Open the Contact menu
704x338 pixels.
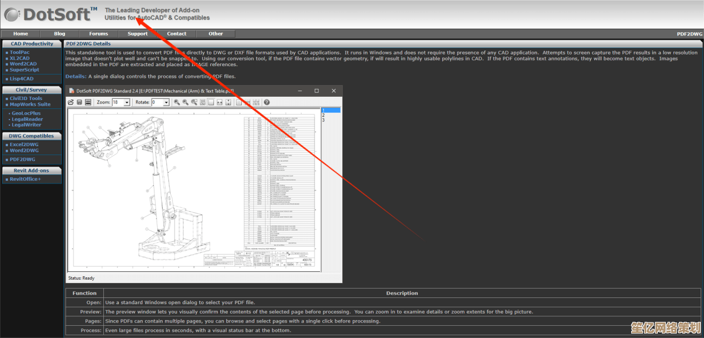(x=177, y=34)
